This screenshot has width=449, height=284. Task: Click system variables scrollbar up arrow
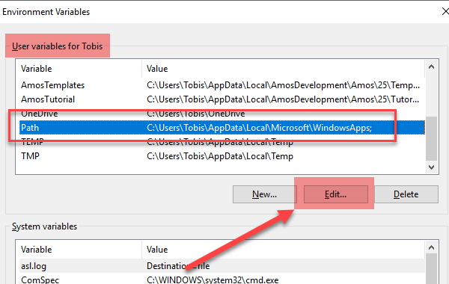432,247
